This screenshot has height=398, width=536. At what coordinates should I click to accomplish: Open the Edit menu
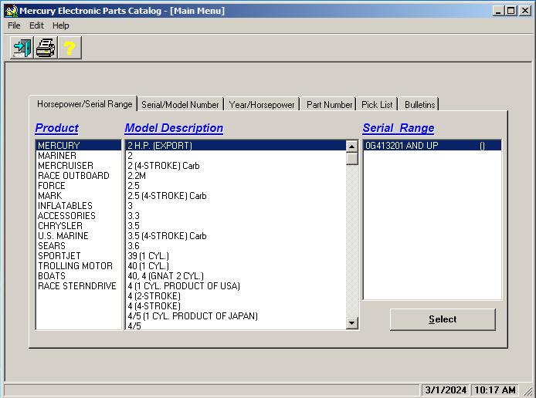(37, 25)
